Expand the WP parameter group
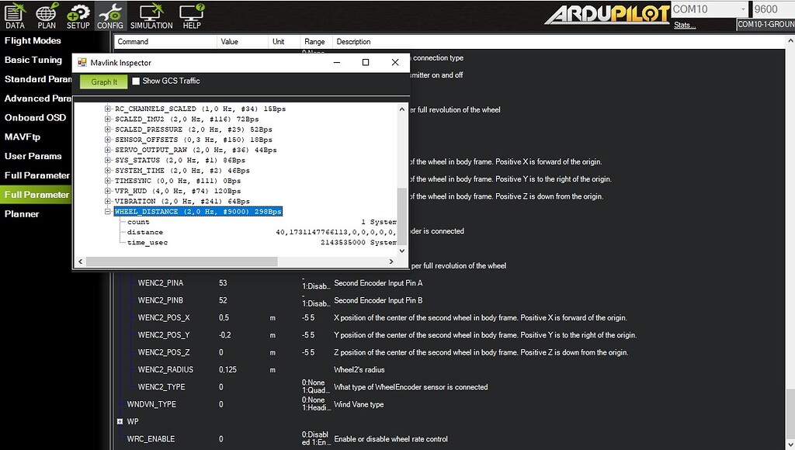 click(120, 421)
